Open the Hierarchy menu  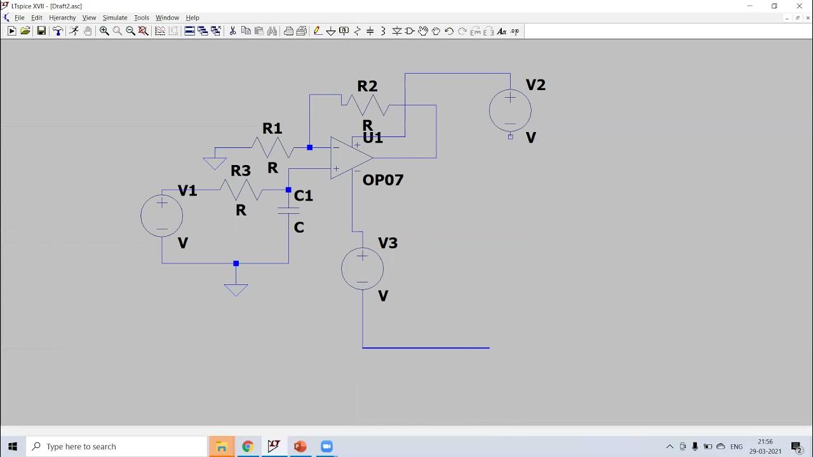62,18
